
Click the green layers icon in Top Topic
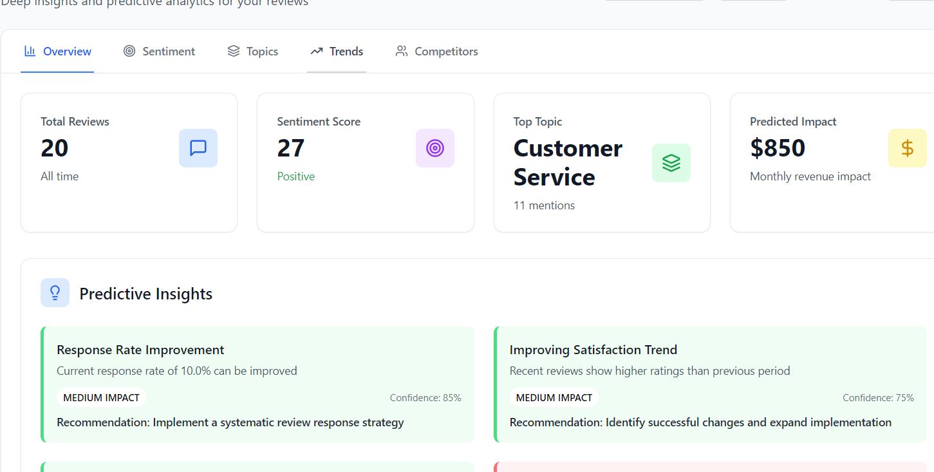pyautogui.click(x=671, y=163)
